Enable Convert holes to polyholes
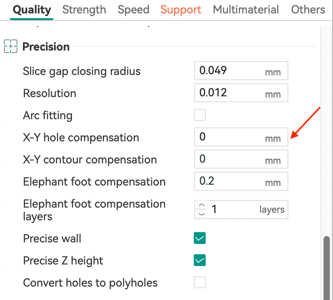The width and height of the screenshot is (333, 300). coord(200,283)
